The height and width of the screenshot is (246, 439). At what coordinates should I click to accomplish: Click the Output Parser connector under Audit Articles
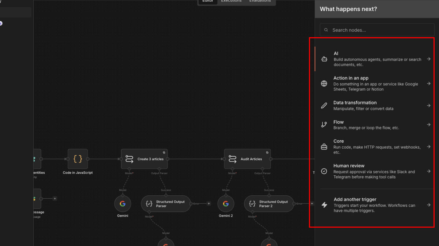pos(262,169)
